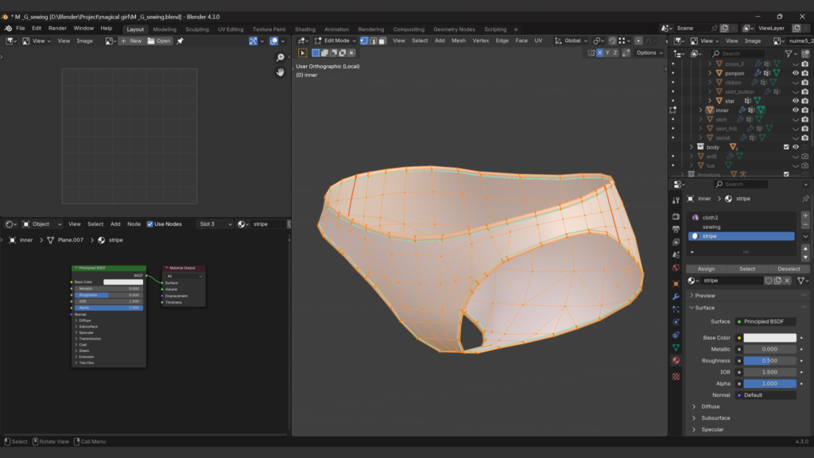This screenshot has height=458, width=814.
Task: Click the Assign button for material
Action: 706,269
